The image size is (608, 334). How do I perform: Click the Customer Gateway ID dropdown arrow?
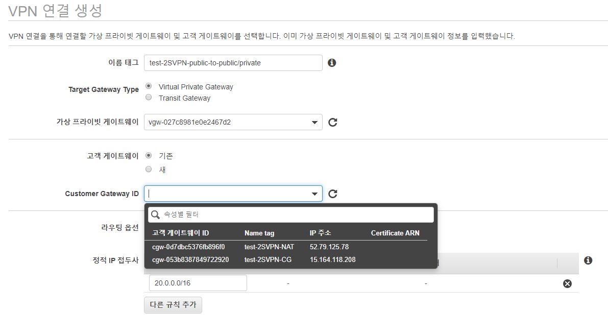pos(314,194)
